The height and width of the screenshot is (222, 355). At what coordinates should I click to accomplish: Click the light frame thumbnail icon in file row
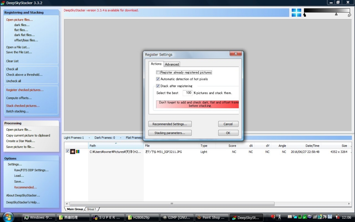pyautogui.click(x=72, y=152)
